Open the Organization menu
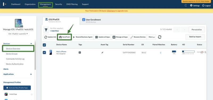The image size is (213, 100). (x=30, y=4)
